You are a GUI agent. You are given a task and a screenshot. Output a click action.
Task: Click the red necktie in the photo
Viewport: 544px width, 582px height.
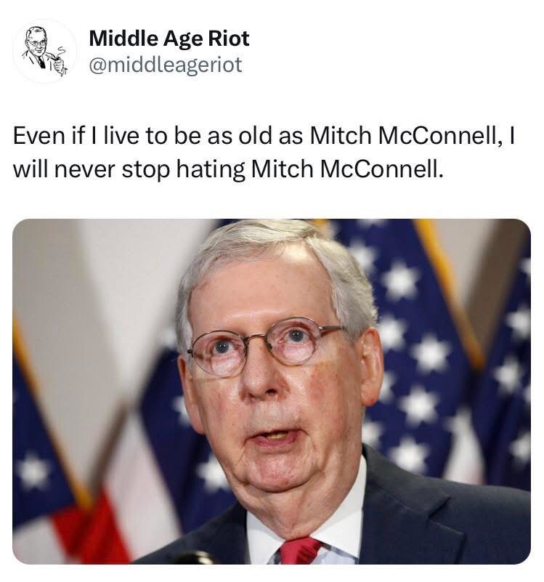299,551
